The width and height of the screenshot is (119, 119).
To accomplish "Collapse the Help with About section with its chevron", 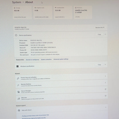I will (106, 107).
